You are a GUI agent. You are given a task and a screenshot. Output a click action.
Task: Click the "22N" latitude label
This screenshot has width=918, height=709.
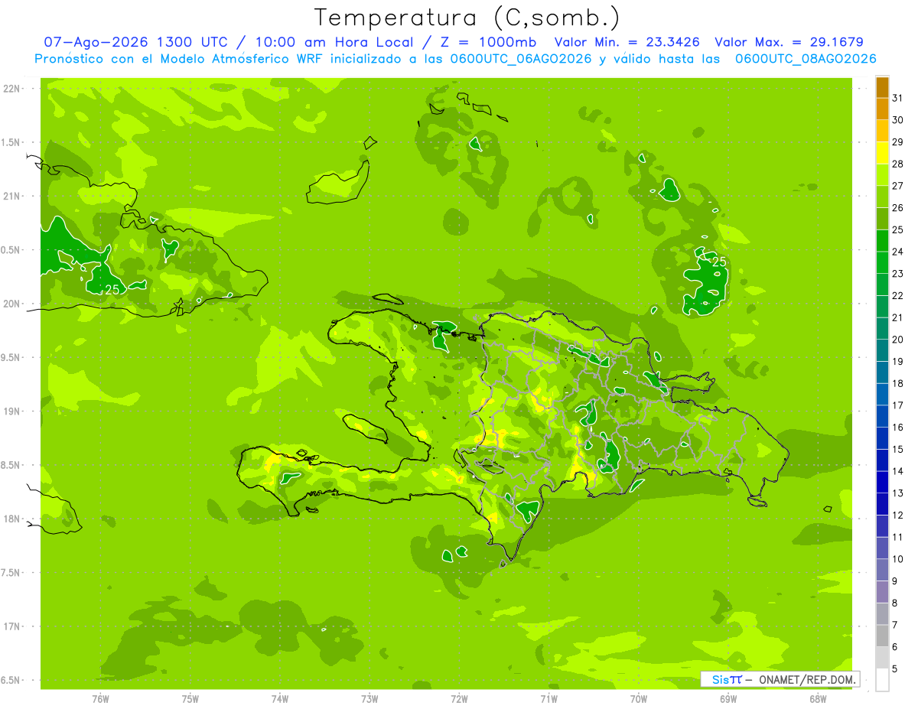point(11,89)
